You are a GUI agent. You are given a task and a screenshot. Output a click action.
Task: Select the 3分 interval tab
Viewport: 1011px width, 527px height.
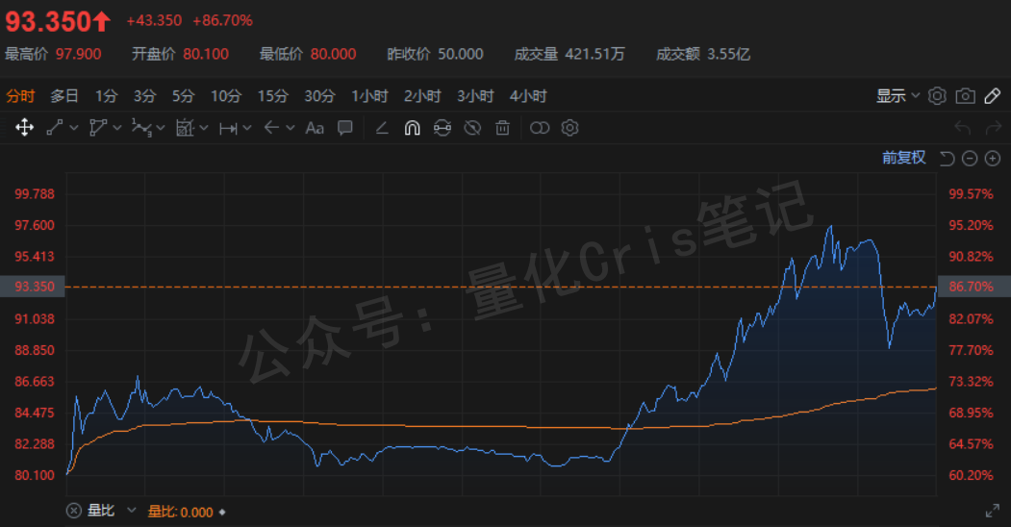[x=145, y=96]
